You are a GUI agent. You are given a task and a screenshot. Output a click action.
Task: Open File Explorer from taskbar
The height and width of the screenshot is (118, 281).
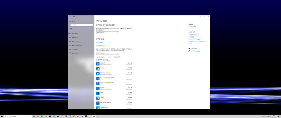point(46,116)
